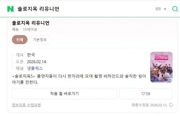
Task: Switch to the 기본정보 tab
Action: (40, 40)
